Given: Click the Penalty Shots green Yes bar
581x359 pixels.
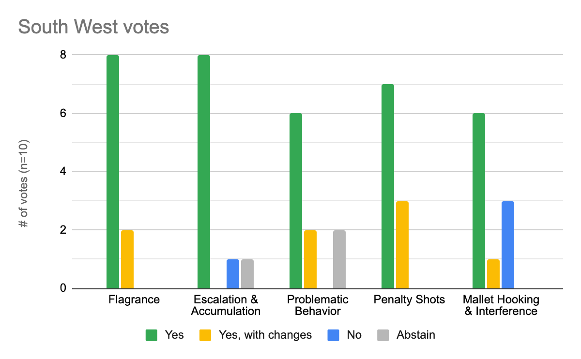Looking at the screenshot, I should [x=387, y=186].
